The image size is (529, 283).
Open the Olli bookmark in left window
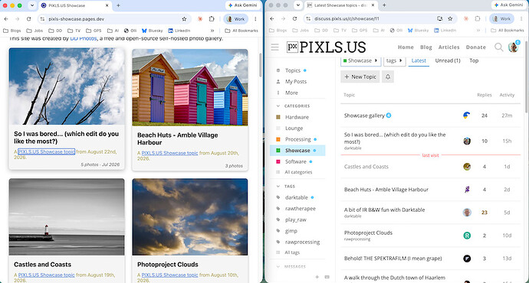tap(130, 31)
